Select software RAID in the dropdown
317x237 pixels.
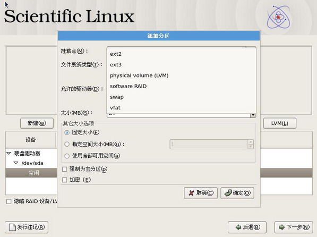[181, 86]
